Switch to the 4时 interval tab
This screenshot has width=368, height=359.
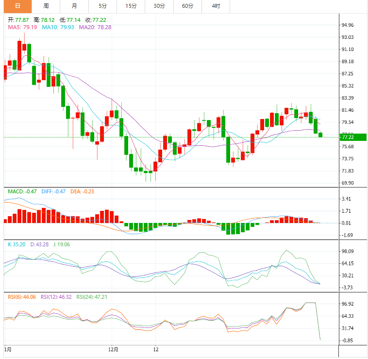tap(216, 6)
